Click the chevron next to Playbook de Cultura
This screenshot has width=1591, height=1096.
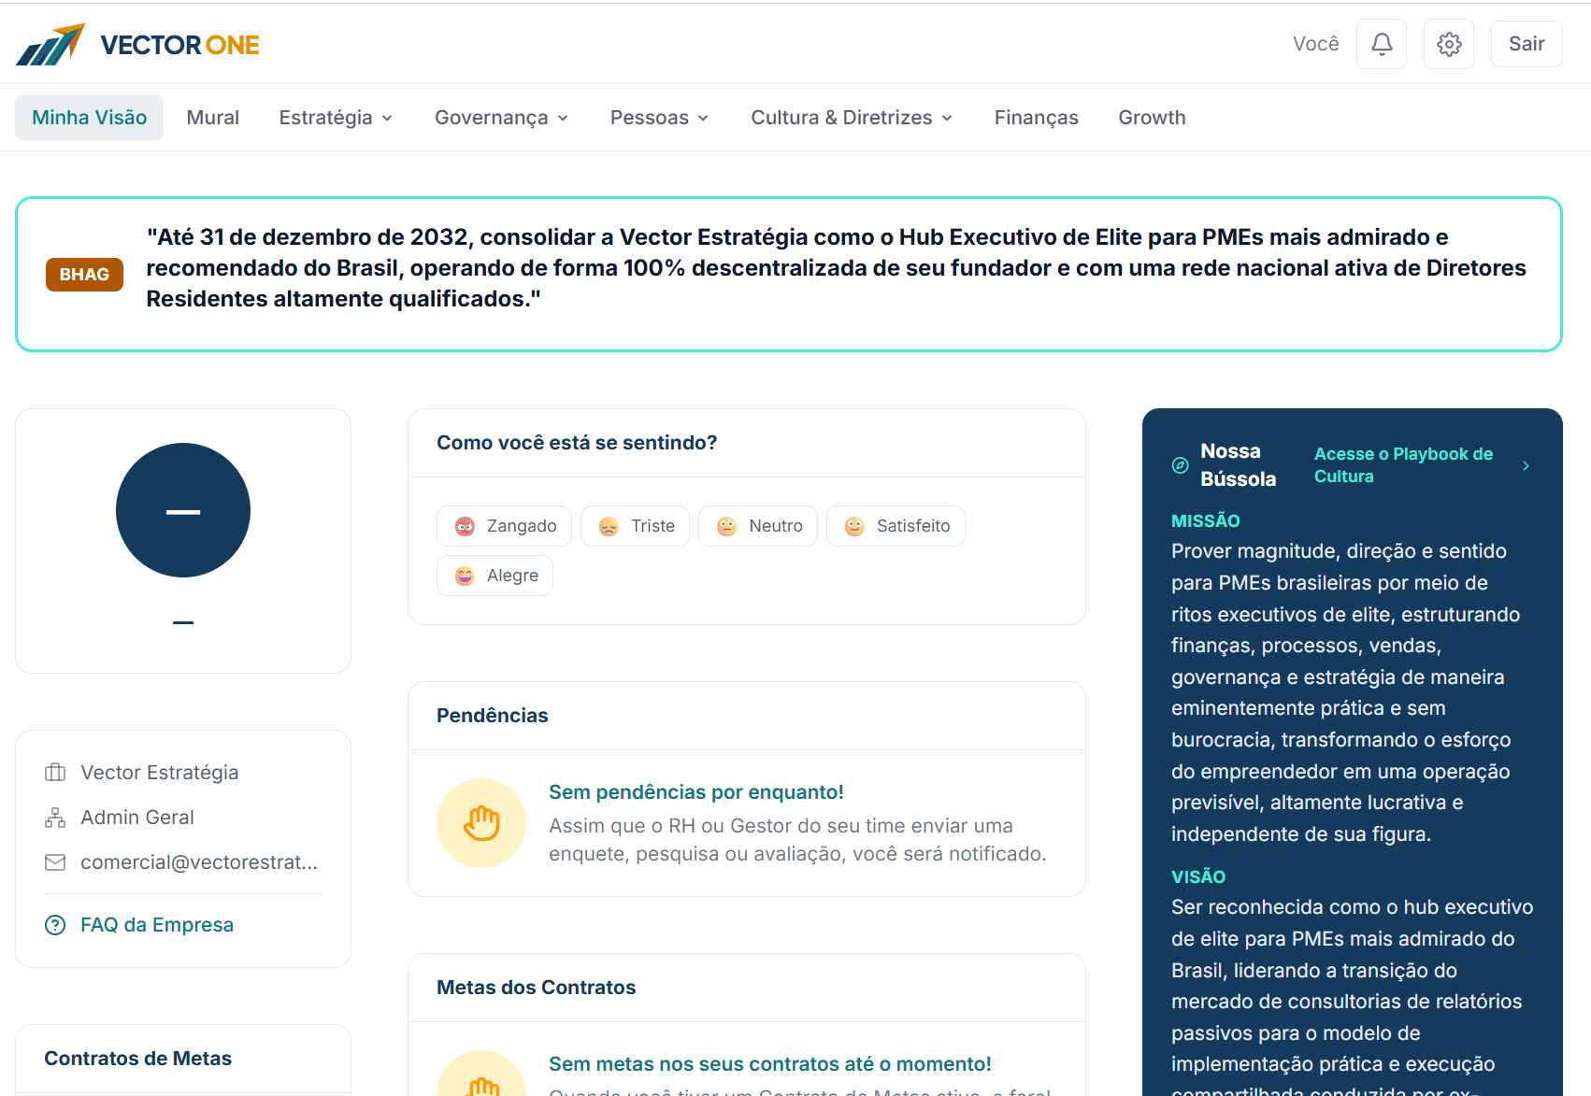pyautogui.click(x=1526, y=465)
